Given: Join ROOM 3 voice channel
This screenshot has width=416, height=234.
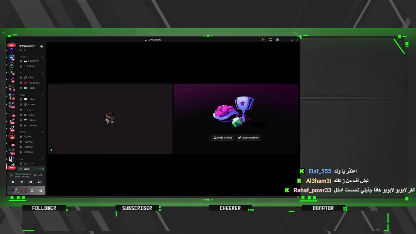Looking at the screenshot, I should point(32,147).
